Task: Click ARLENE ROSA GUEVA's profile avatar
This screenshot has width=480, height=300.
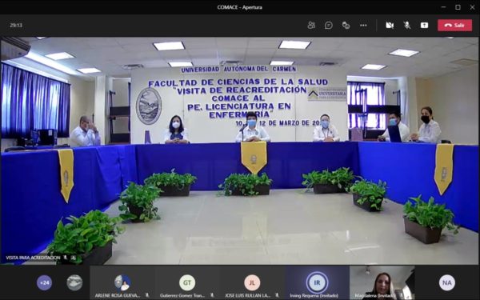Action: point(122,282)
